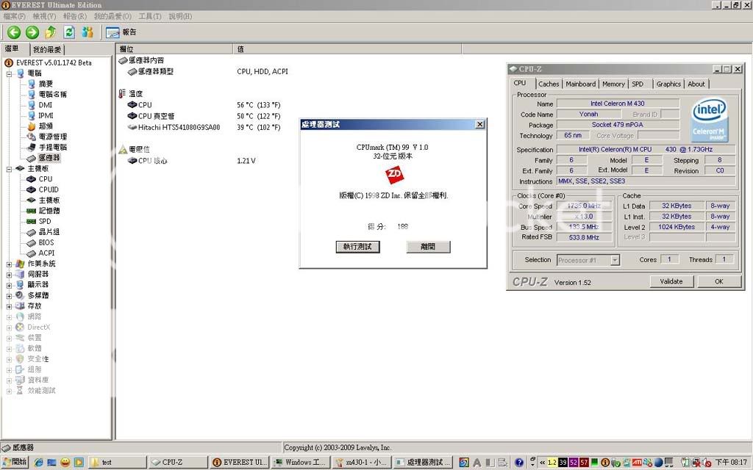Click the people icon in the EVEREST toolbar
Viewport: 753px width, 470px height.
click(88, 32)
